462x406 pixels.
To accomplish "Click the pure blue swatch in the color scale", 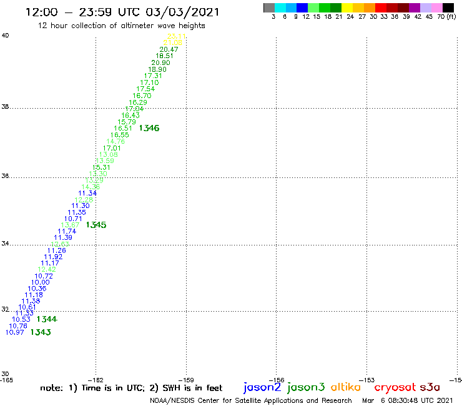I will (x=302, y=7).
